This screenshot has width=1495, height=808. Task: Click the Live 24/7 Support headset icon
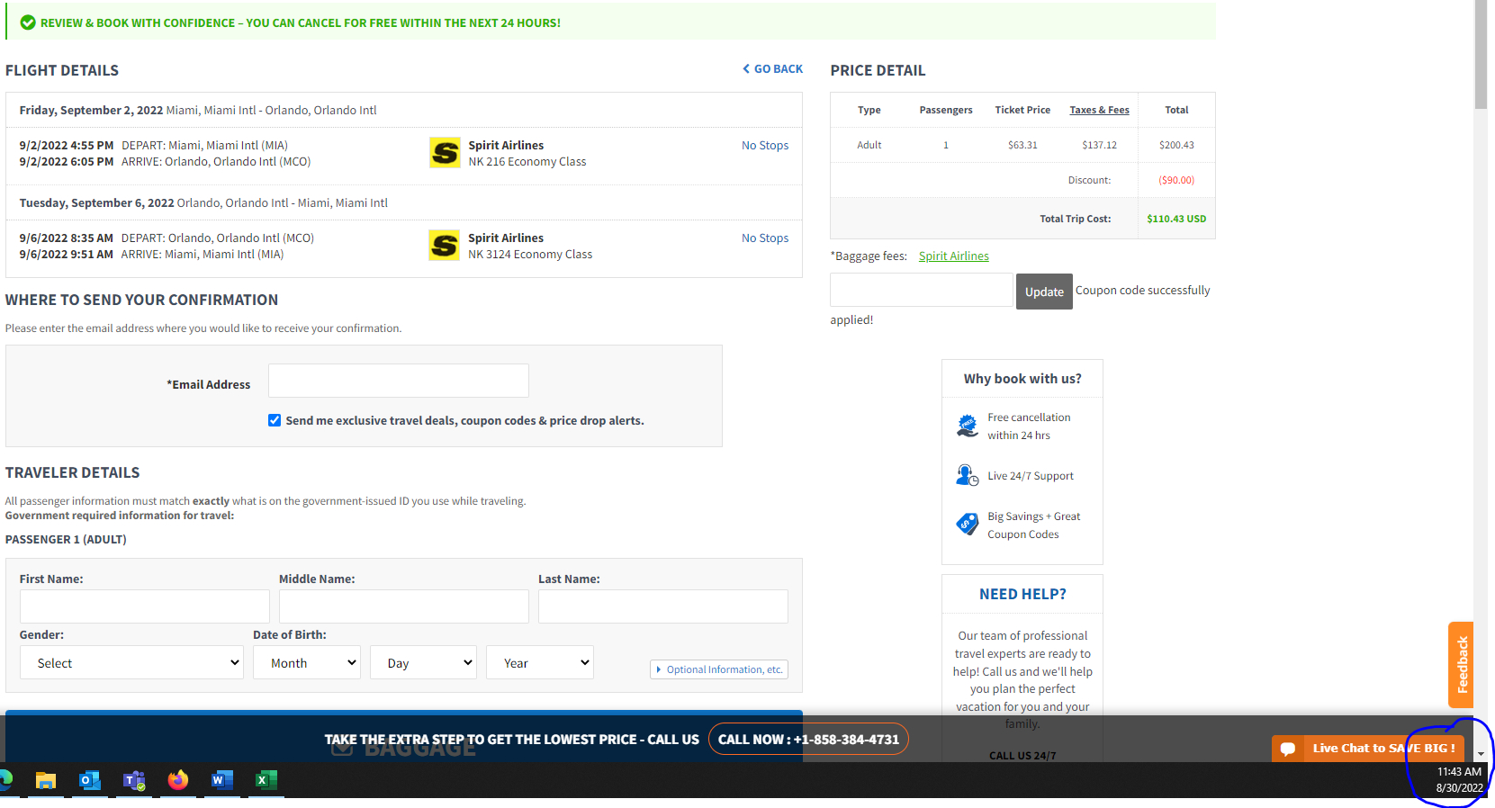(x=968, y=475)
